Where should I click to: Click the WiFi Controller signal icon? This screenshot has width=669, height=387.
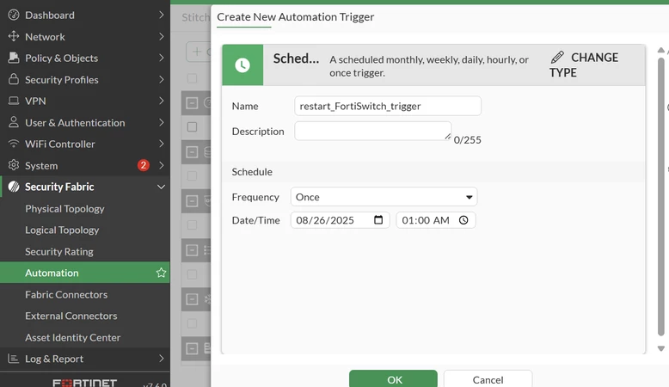click(14, 144)
